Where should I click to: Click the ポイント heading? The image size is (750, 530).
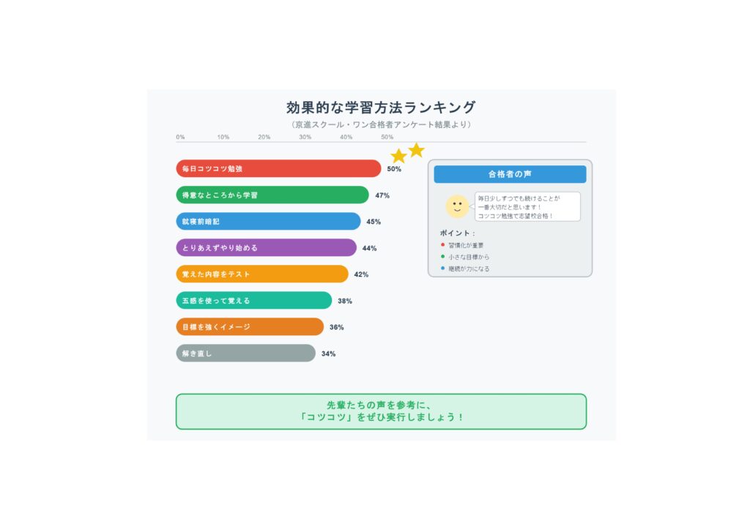coord(457,234)
